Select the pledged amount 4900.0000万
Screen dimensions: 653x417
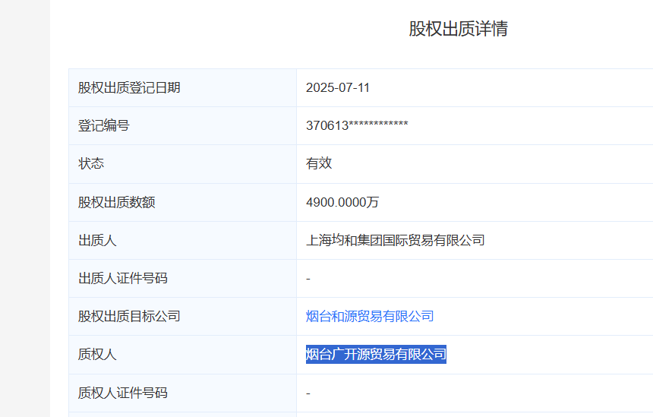(342, 202)
